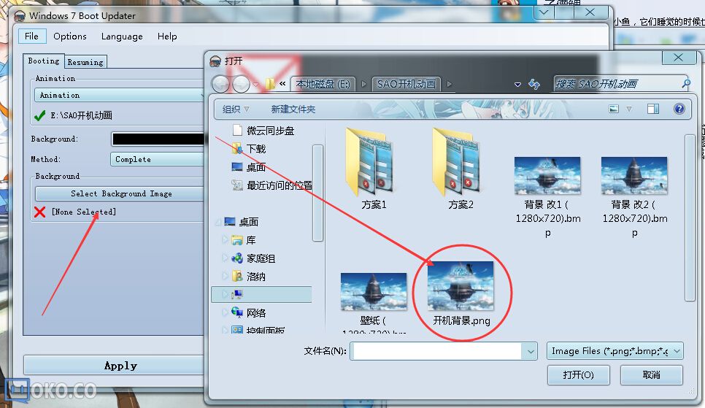This screenshot has height=408, width=705.
Task: Expand the 洛纳 user folder node
Action: tap(226, 276)
